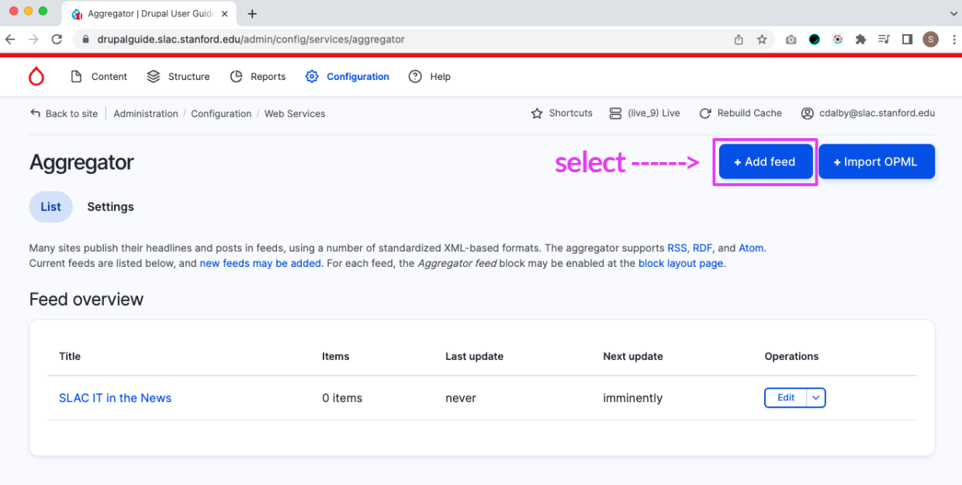Screen dimensions: 962x485
Task: Click the Add feed button
Action: [x=765, y=161]
